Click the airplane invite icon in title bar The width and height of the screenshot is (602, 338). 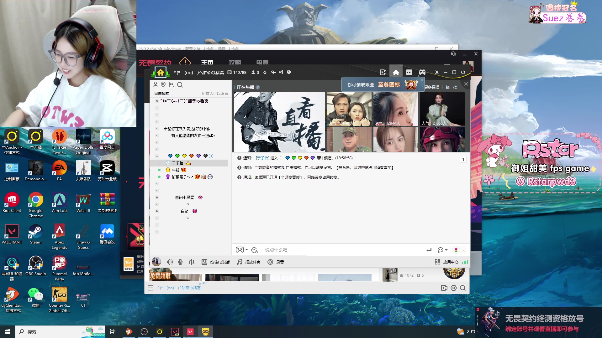[273, 72]
